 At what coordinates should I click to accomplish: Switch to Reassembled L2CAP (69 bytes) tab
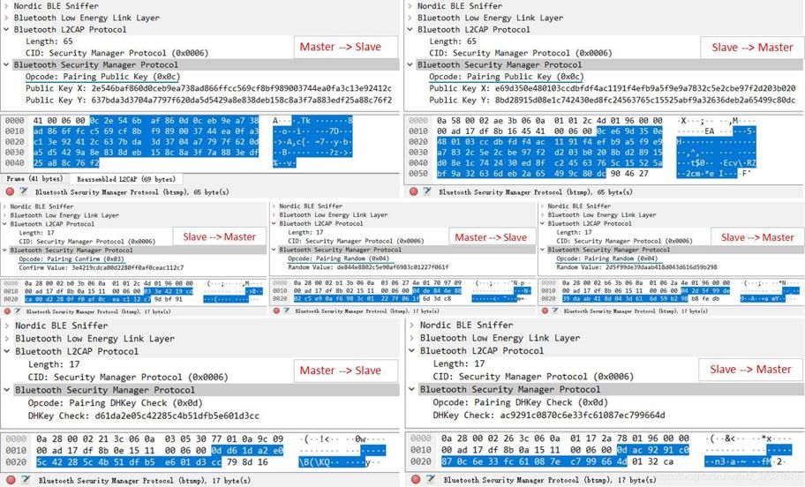[x=126, y=178]
